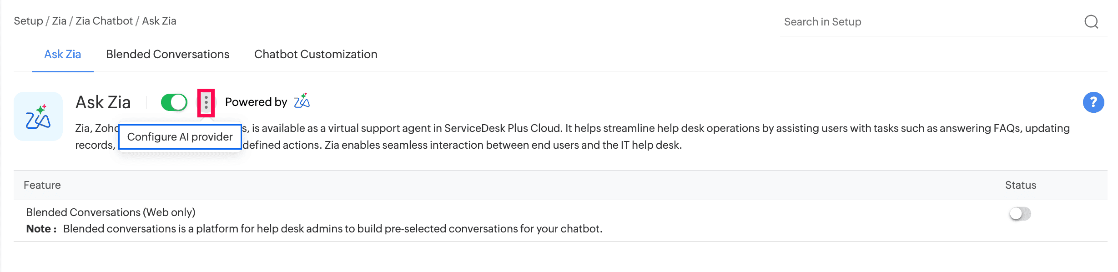Focus the Search in Setup field
The height and width of the screenshot is (272, 1118).
point(928,22)
